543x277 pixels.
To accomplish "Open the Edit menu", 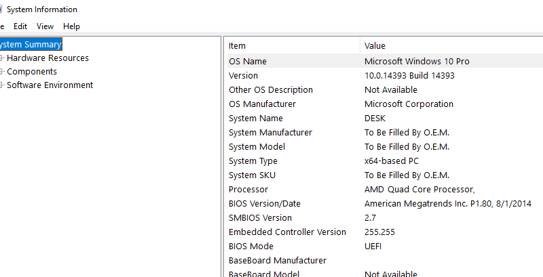I will 20,26.
